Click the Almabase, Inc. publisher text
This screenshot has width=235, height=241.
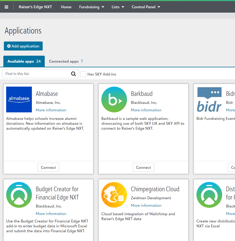[x=48, y=103]
